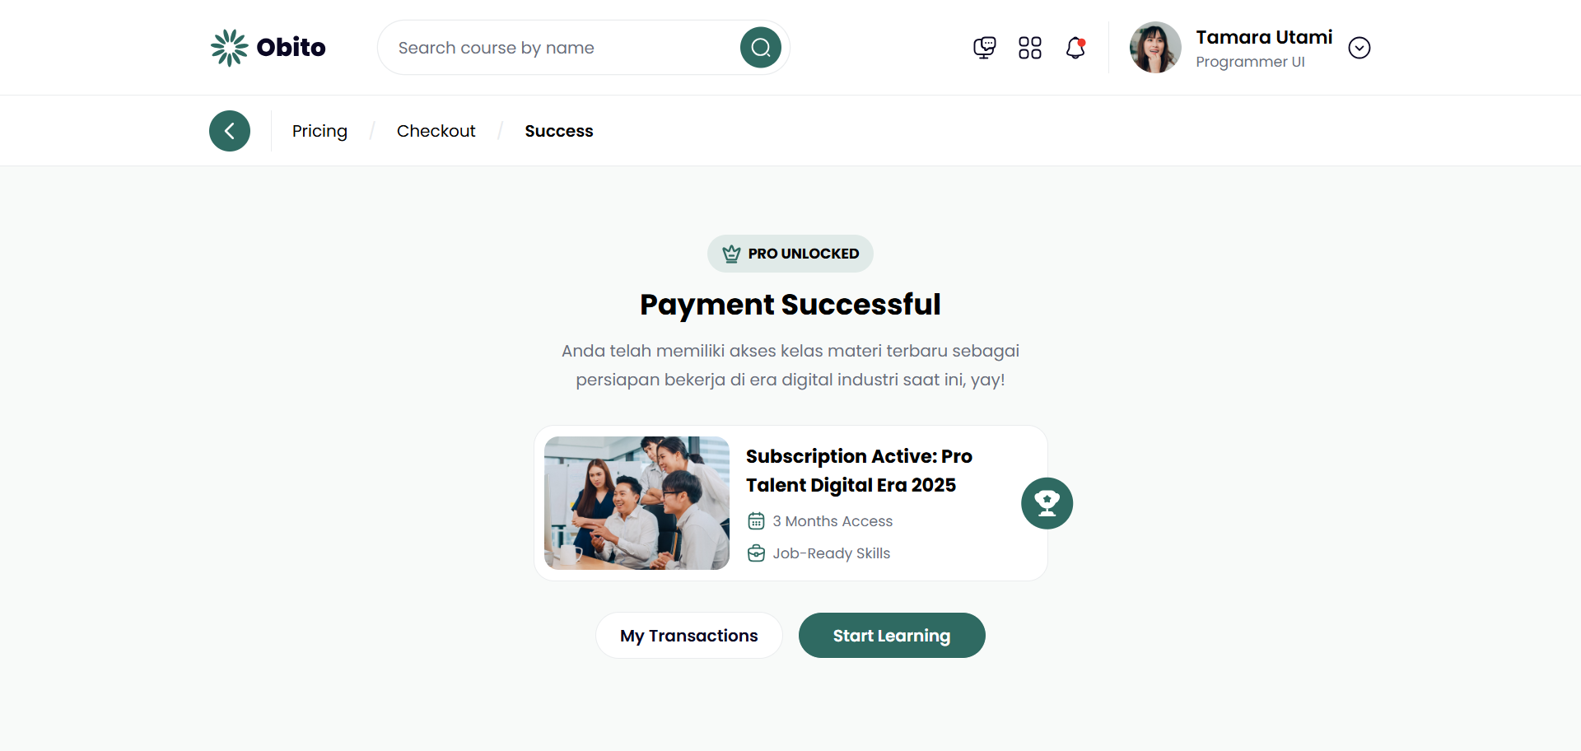The width and height of the screenshot is (1581, 751).
Task: Click the trophy badge icon
Action: pyautogui.click(x=1047, y=503)
